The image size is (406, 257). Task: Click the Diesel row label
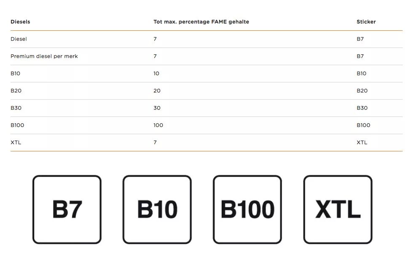(x=19, y=39)
